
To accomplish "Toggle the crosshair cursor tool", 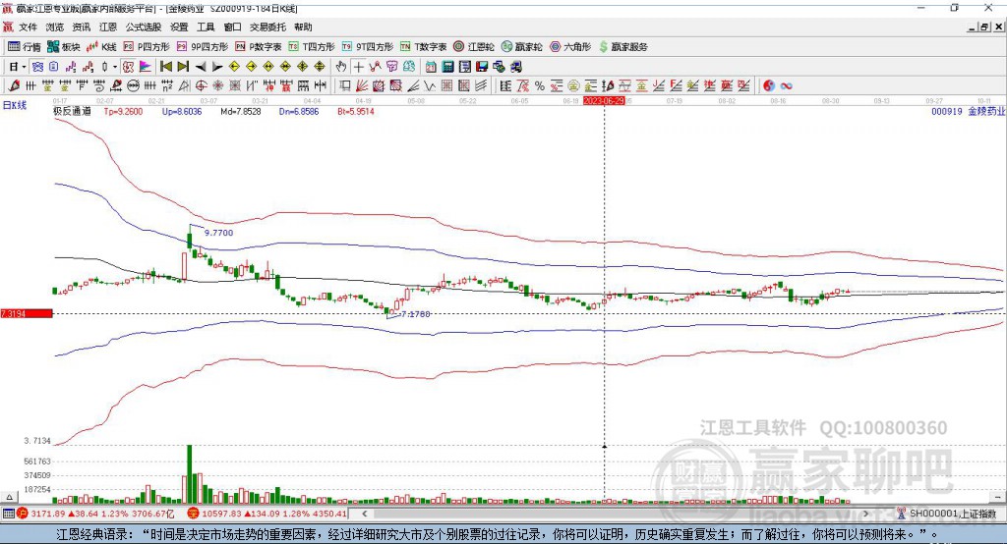I will click(358, 67).
